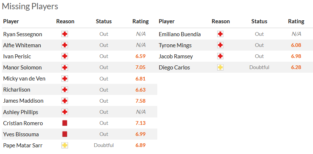The width and height of the screenshot is (313, 154).
Task: Click yellow doubtful icon beside Diego Carlos
Action: (x=221, y=67)
